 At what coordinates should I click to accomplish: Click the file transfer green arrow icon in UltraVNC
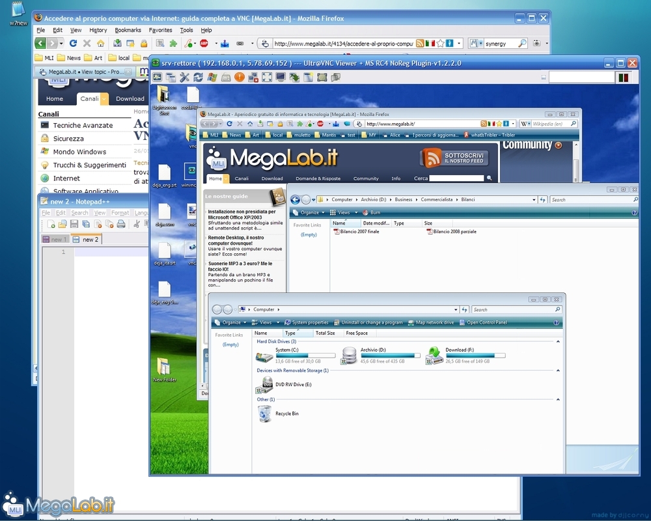pyautogui.click(x=294, y=77)
